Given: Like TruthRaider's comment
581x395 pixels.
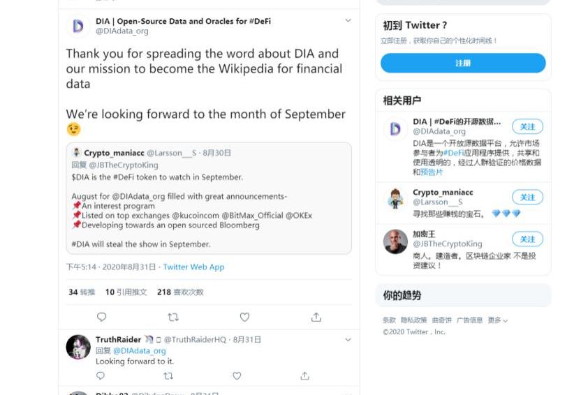Looking at the screenshot, I should (x=237, y=375).
